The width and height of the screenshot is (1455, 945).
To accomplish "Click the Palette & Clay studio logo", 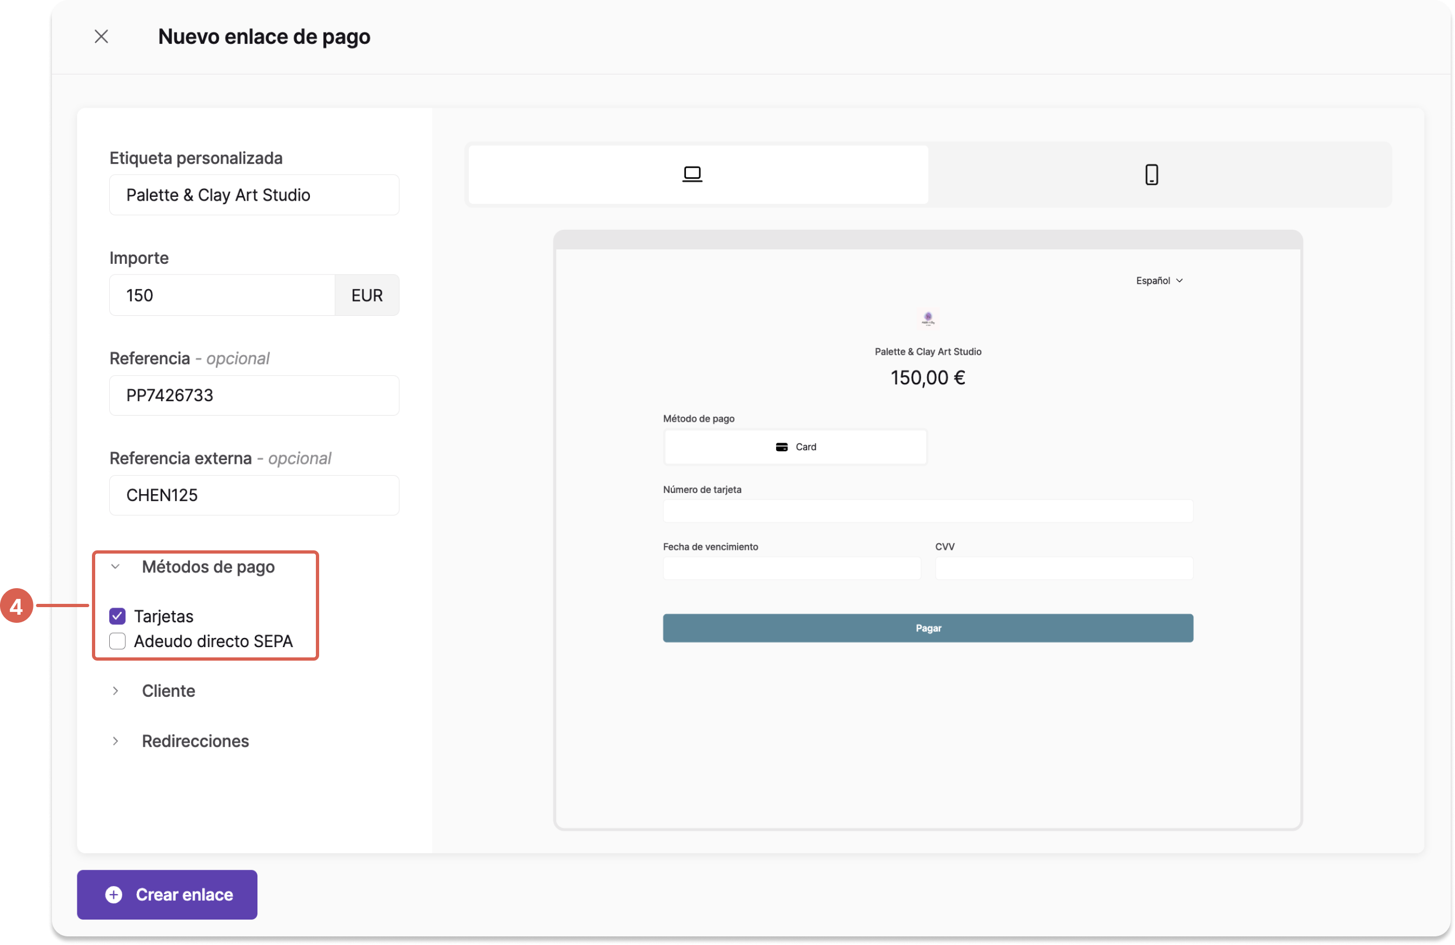I will [x=928, y=318].
